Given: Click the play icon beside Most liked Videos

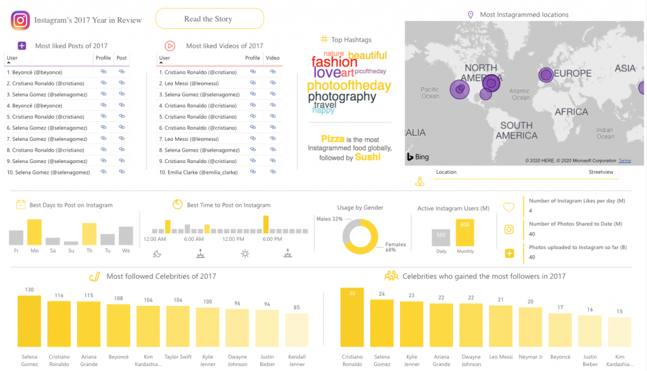Looking at the screenshot, I should (x=170, y=46).
